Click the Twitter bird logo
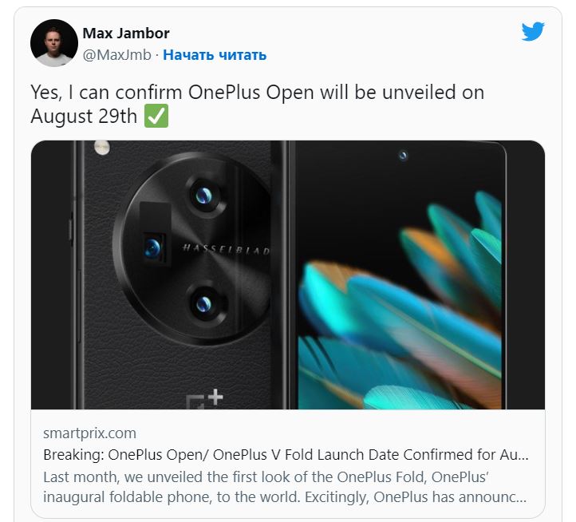Image resolution: width=576 pixels, height=522 pixels. 533,31
